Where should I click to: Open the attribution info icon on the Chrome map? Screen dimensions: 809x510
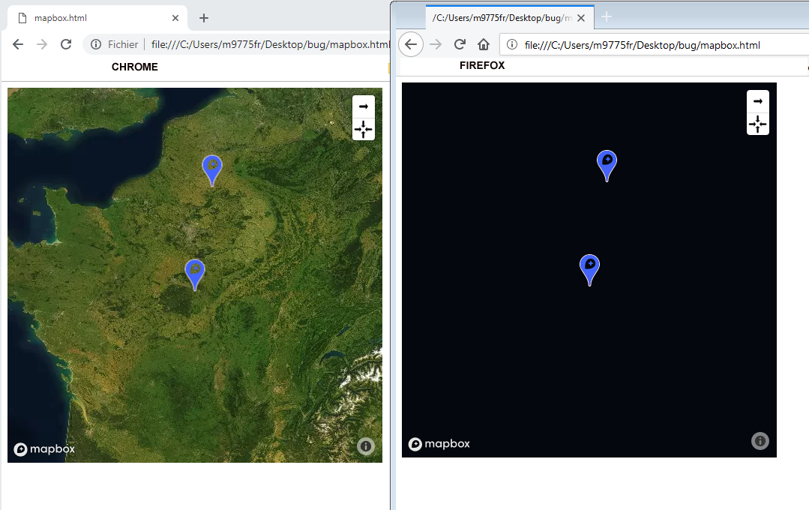point(365,446)
